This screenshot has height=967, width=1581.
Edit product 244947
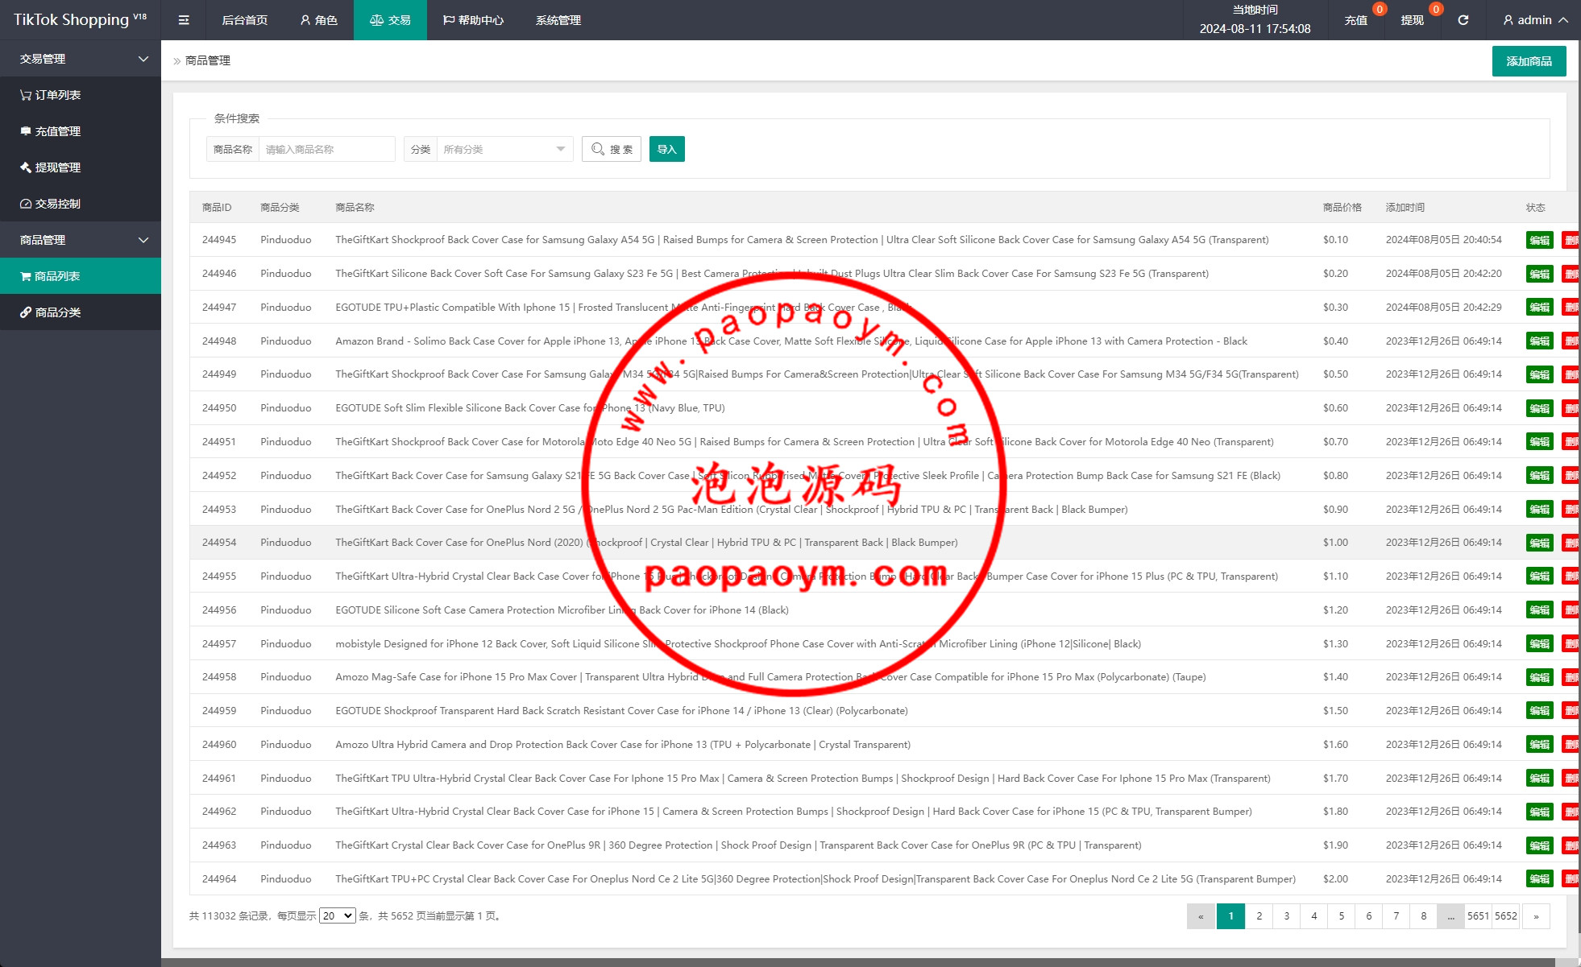(x=1539, y=308)
